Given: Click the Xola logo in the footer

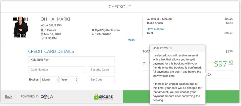Looking at the screenshot, I should tap(47, 96).
